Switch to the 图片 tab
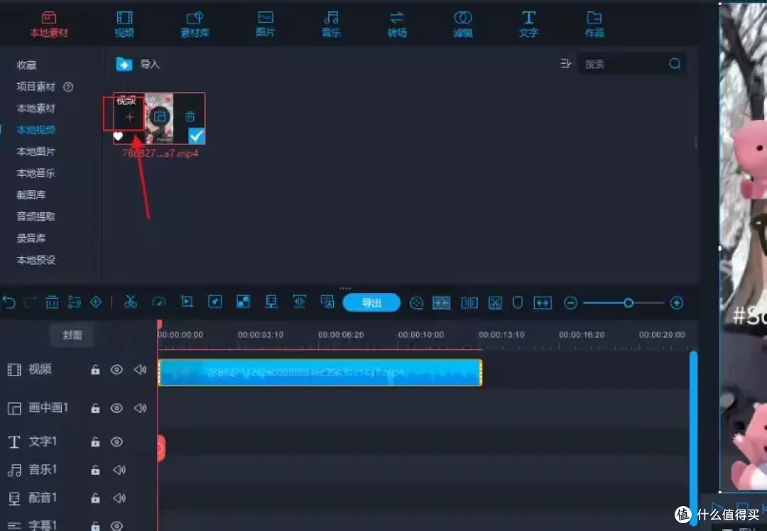The height and width of the screenshot is (531, 767). point(265,24)
